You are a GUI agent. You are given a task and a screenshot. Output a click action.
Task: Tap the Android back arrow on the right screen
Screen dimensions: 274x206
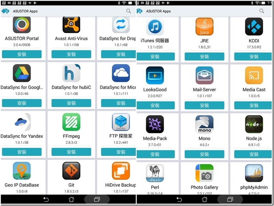[x=179, y=199]
